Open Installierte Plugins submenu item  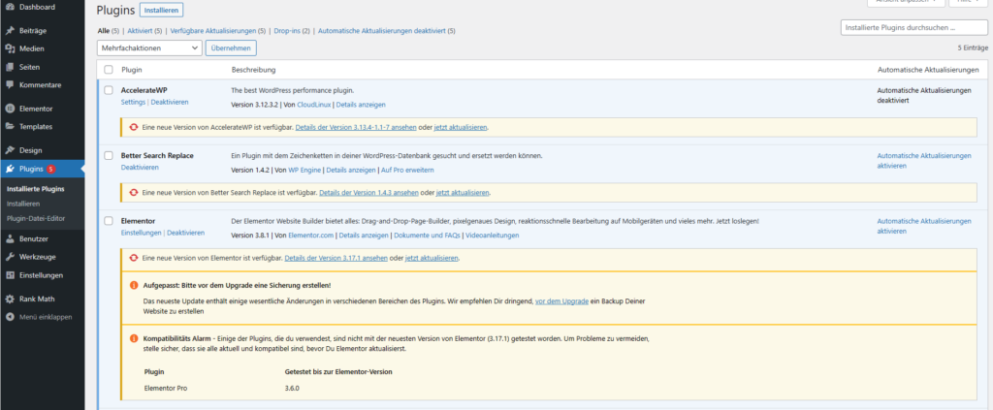(x=36, y=189)
